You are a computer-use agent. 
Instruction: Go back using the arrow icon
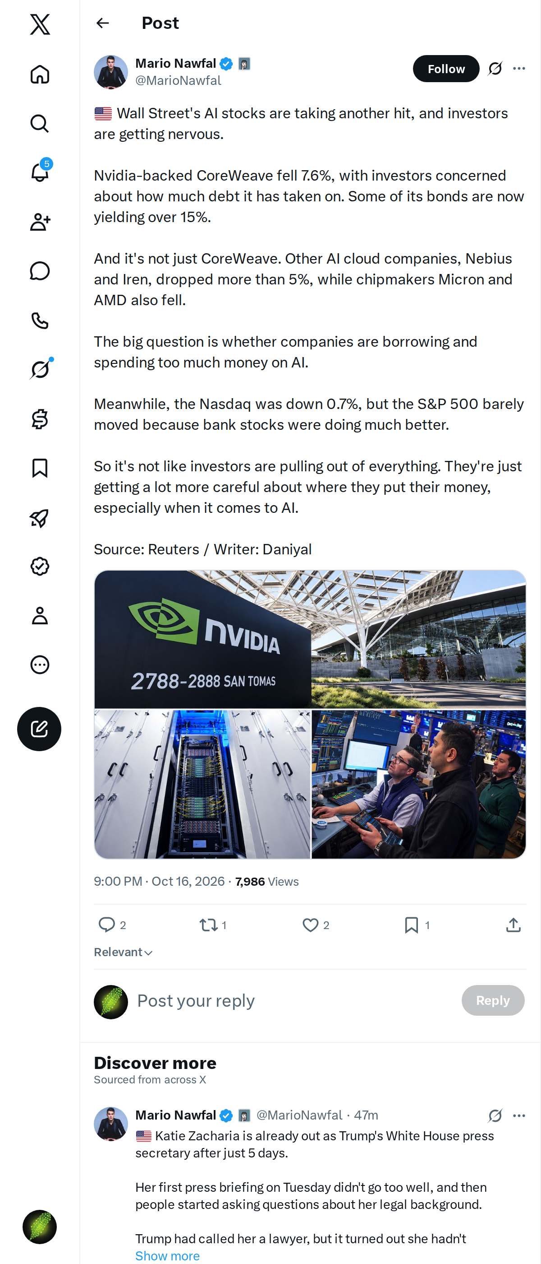point(102,23)
